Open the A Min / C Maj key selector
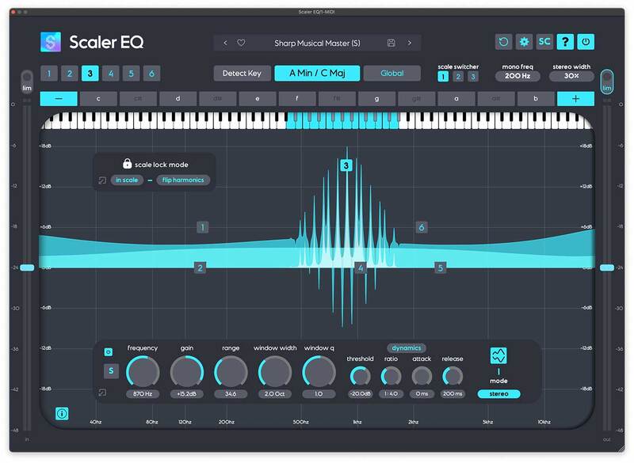Viewport: 634px width, 463px height. pos(317,74)
